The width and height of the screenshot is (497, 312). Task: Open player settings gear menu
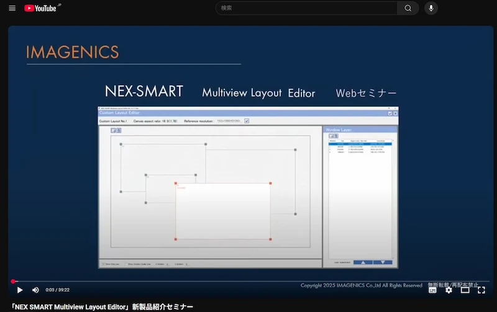(x=449, y=290)
